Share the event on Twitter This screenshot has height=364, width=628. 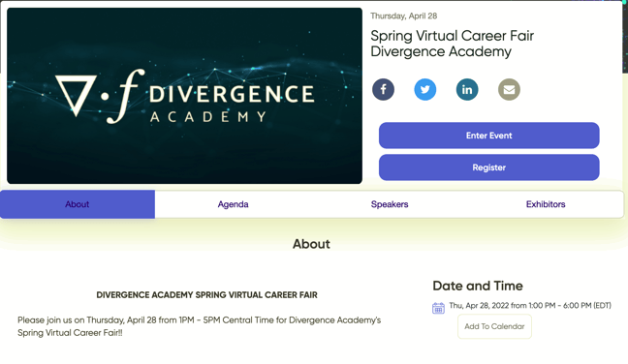[424, 89]
